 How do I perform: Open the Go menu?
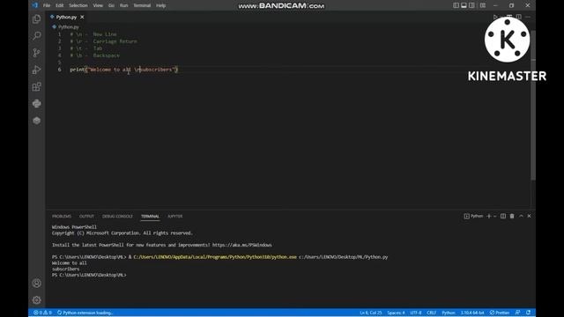point(111,5)
